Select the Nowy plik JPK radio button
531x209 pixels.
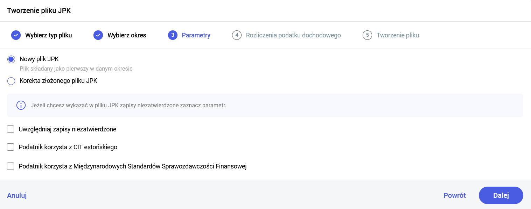(11, 59)
